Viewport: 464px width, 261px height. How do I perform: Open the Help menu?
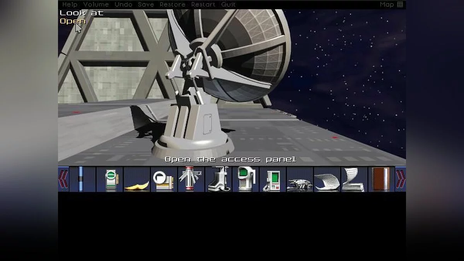click(70, 4)
